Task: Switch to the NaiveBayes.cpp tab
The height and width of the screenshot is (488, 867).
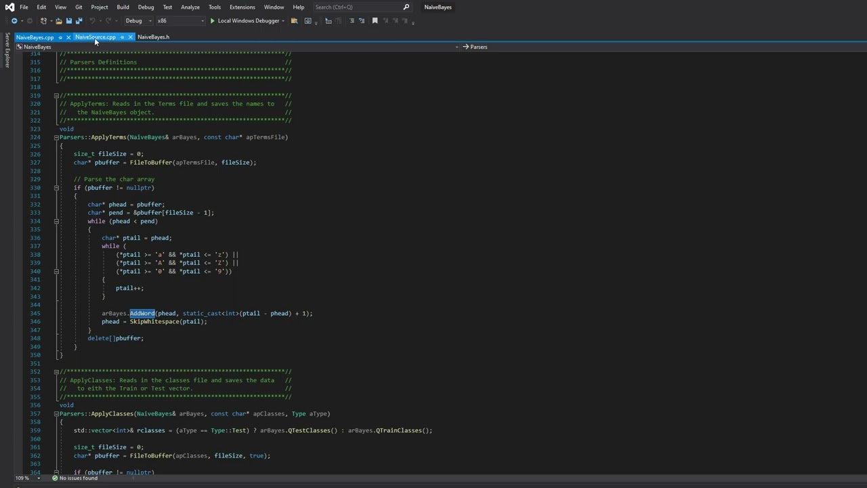Action: [x=35, y=37]
